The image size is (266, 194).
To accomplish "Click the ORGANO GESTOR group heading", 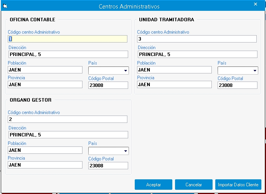I will 31,100.
